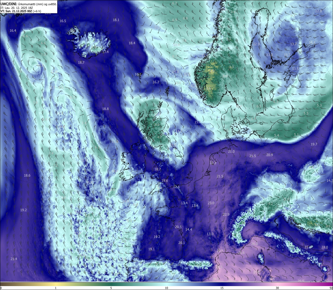
Task: Select the 16.5 value west of Iceland
Action: click(x=63, y=21)
